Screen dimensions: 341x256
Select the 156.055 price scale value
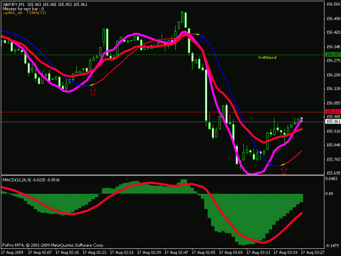click(x=333, y=103)
